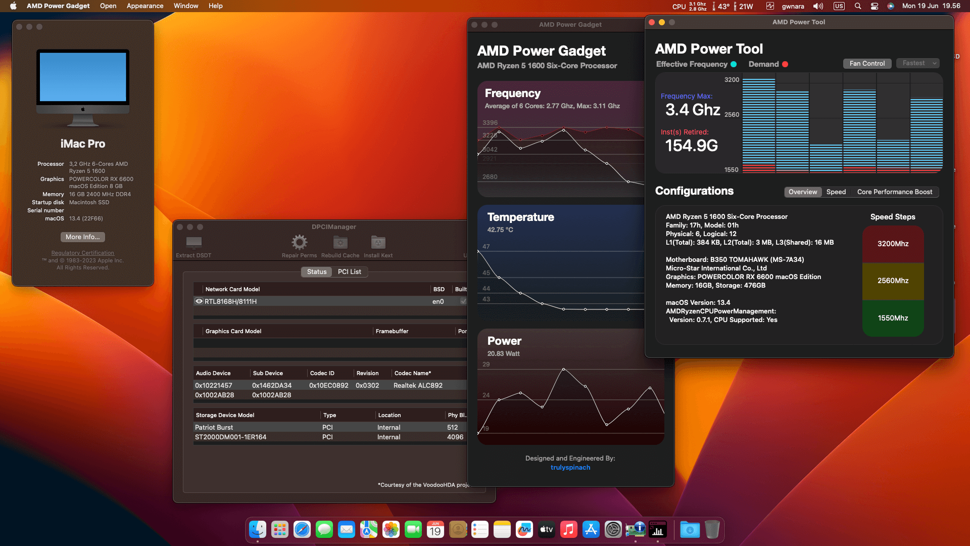Open the trulyspinach link
The image size is (970, 546).
(x=570, y=468)
